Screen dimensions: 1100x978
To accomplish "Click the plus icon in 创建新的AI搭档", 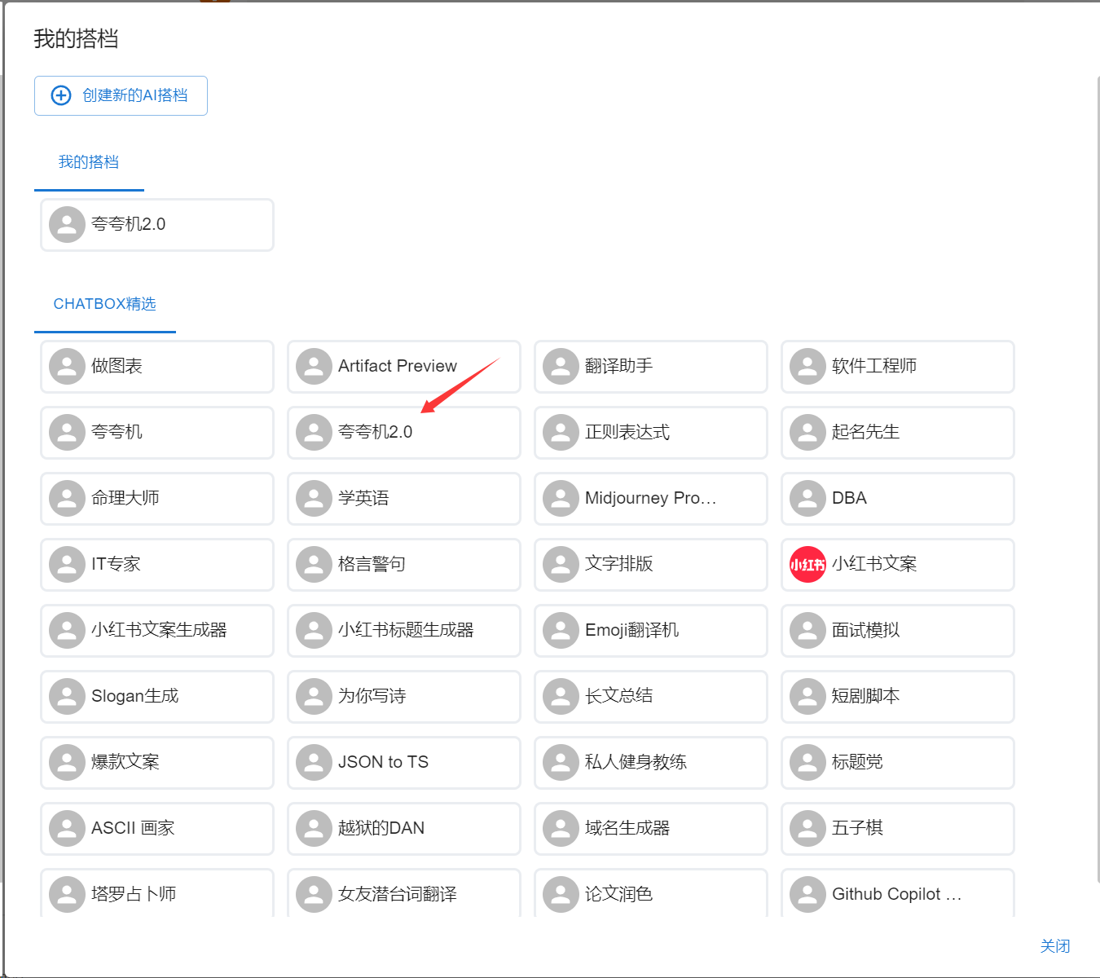I will 61,95.
